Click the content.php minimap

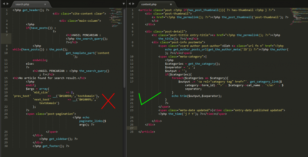299,16
